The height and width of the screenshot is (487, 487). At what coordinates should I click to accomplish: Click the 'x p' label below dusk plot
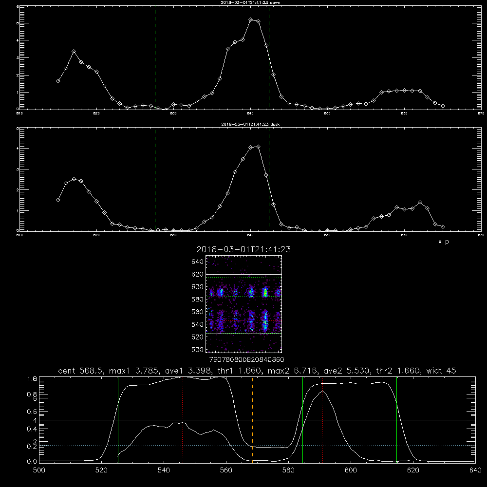444,242
